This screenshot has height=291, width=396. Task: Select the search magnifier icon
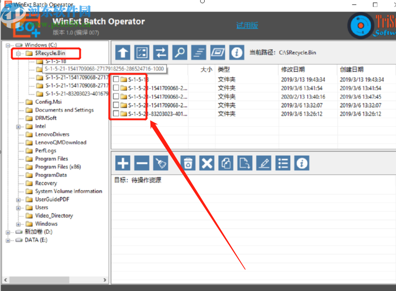180,52
